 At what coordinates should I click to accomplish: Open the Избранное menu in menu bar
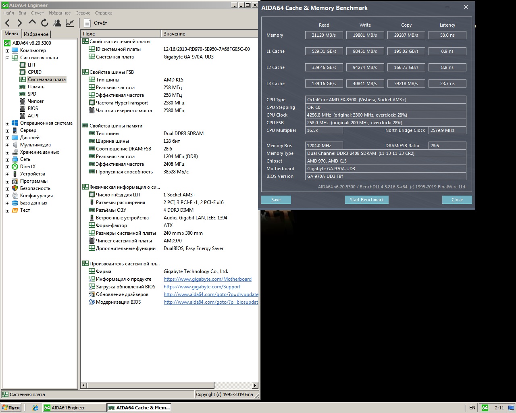(60, 13)
